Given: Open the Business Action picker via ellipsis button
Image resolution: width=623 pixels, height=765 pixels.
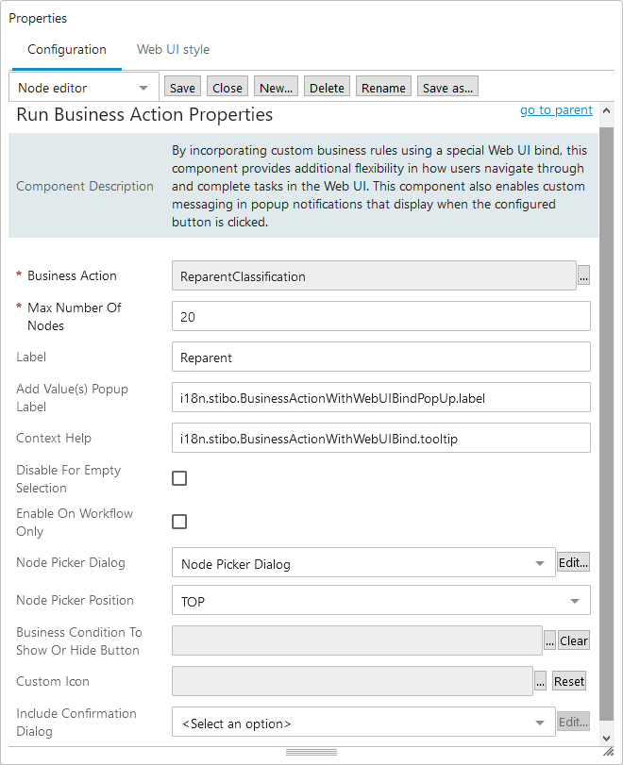Looking at the screenshot, I should 583,275.
